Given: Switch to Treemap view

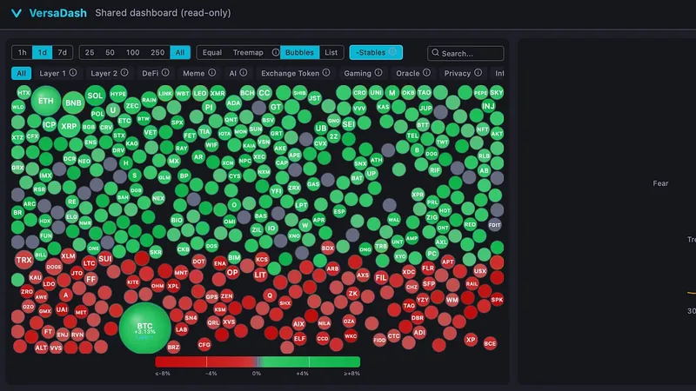Looking at the screenshot, I should [248, 52].
